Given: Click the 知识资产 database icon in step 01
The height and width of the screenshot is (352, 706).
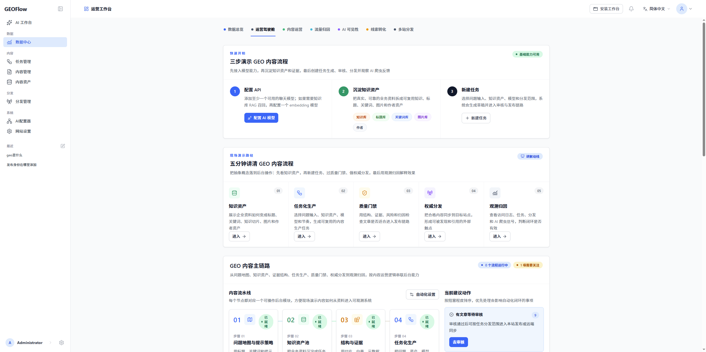Looking at the screenshot, I should point(234,193).
